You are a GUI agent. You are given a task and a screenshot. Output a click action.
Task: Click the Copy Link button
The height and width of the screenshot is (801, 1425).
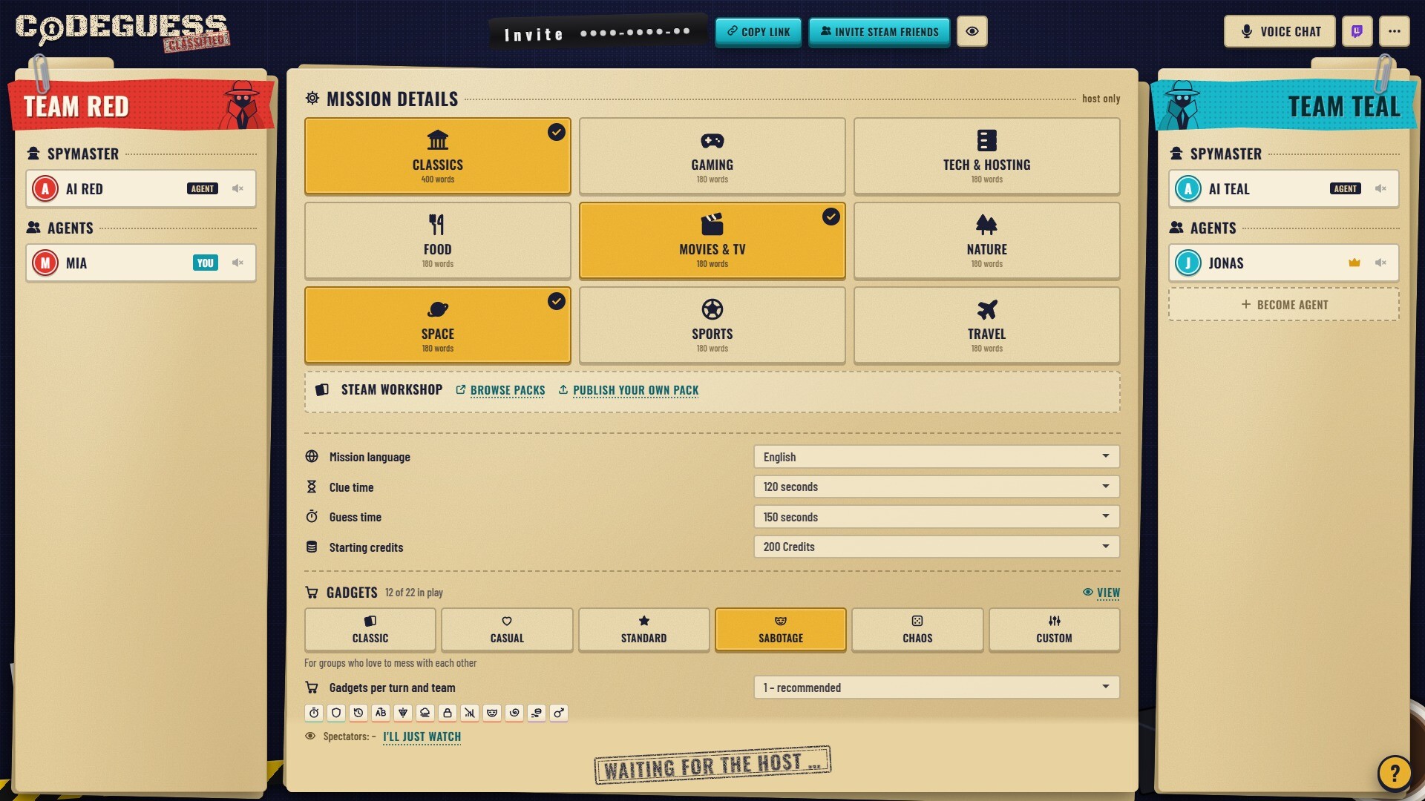click(758, 32)
